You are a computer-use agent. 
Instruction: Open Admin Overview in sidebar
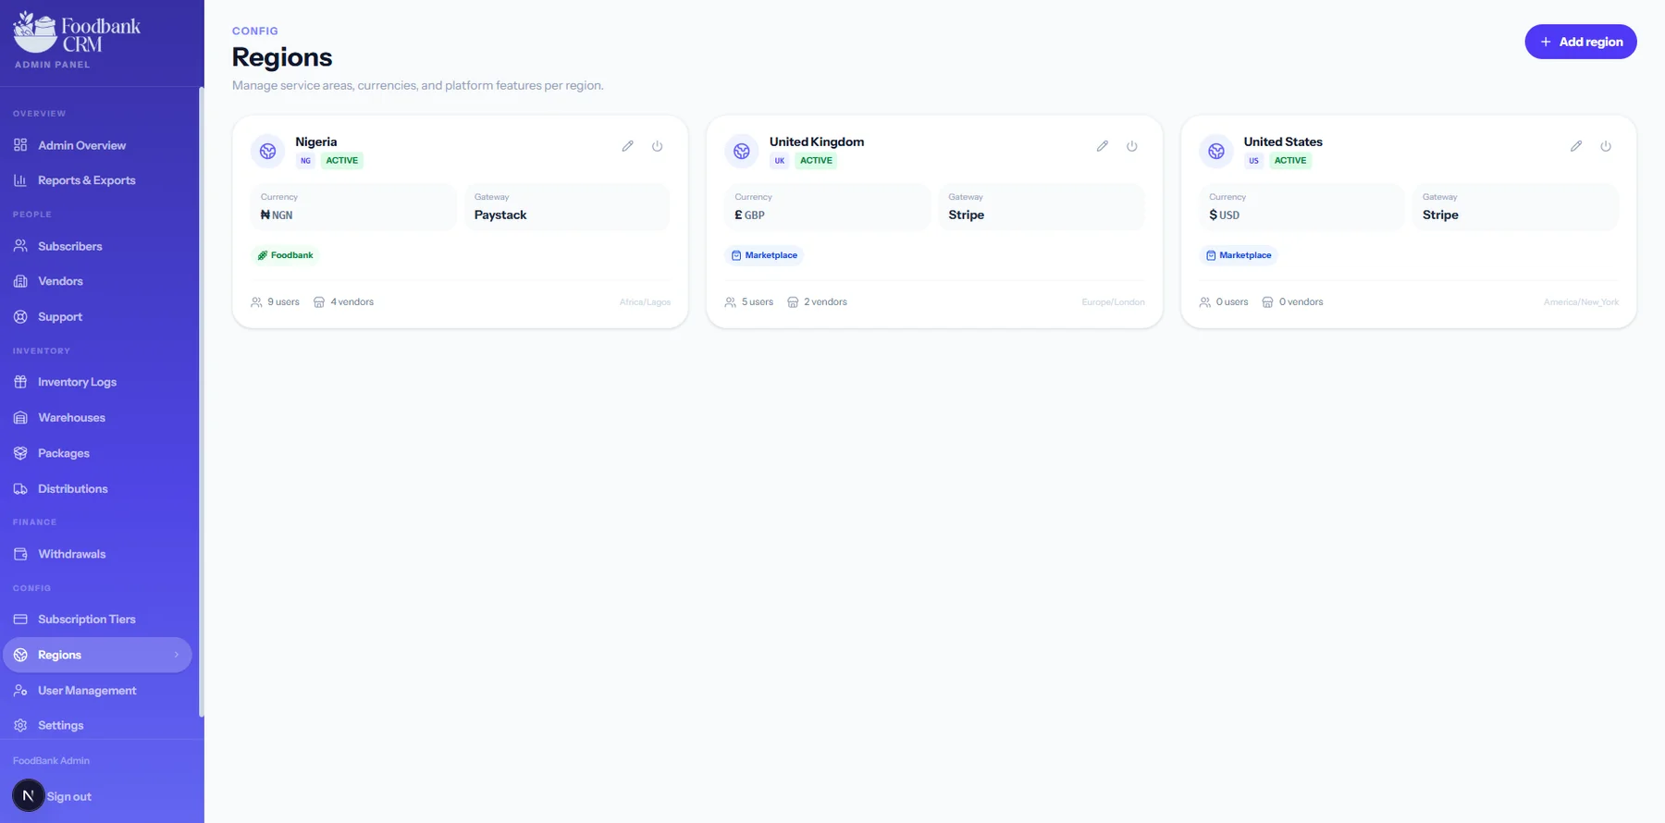97,145
